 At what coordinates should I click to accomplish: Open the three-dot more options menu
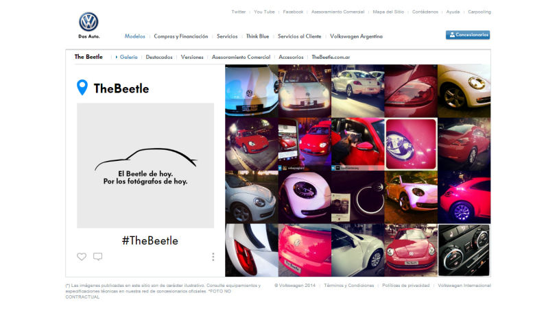pyautogui.click(x=213, y=257)
